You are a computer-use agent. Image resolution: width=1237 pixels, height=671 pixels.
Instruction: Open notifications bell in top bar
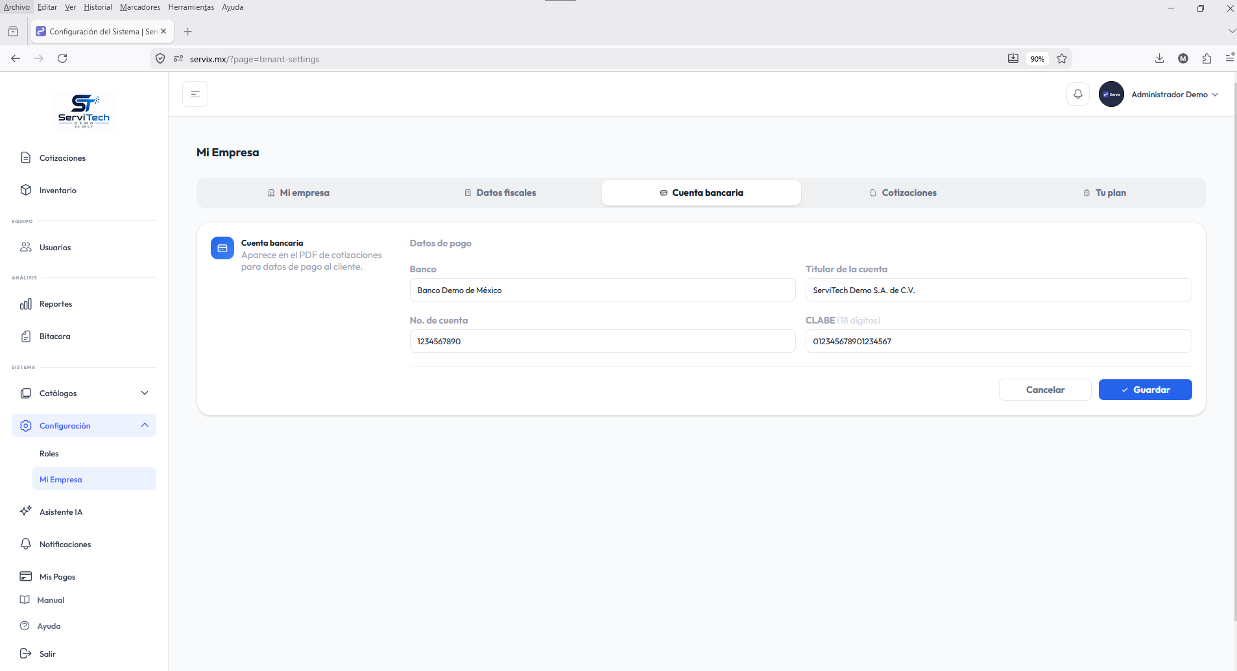click(1077, 94)
